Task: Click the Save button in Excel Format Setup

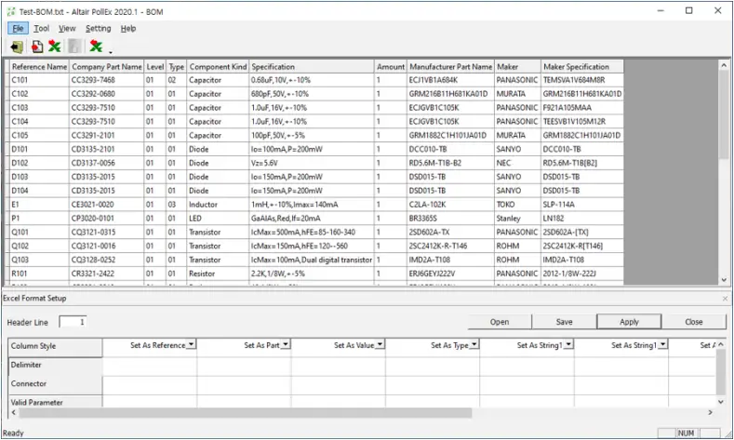Action: [x=564, y=322]
